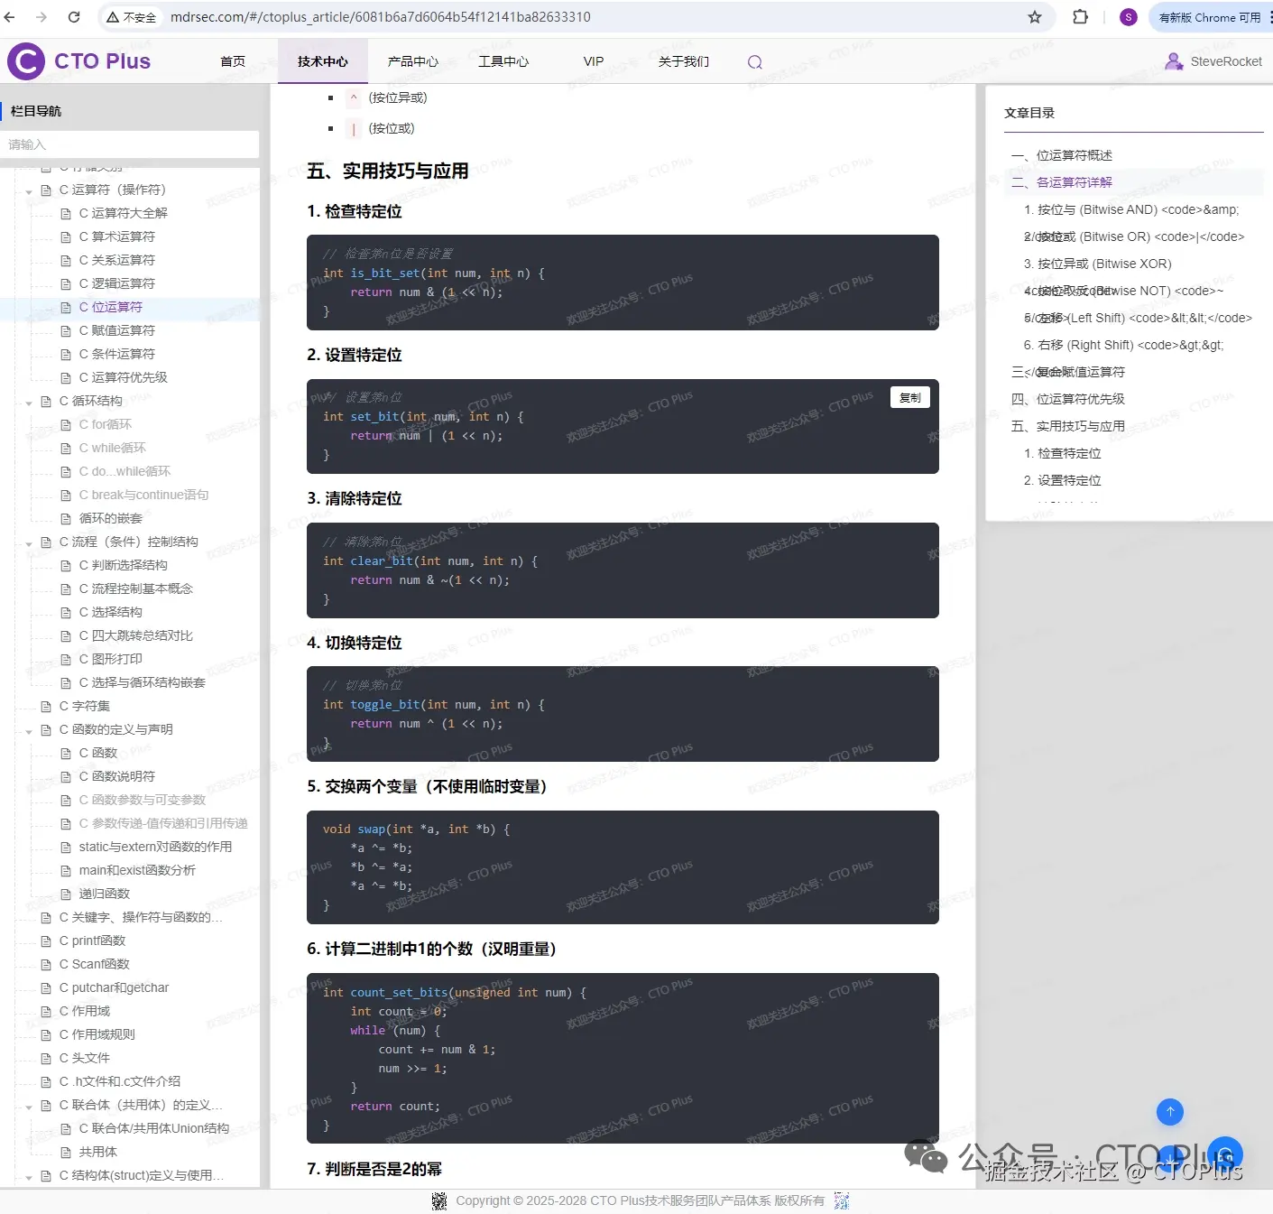The height and width of the screenshot is (1214, 1273).
Task: Open the search magnifier in the navigation bar
Action: tap(754, 61)
